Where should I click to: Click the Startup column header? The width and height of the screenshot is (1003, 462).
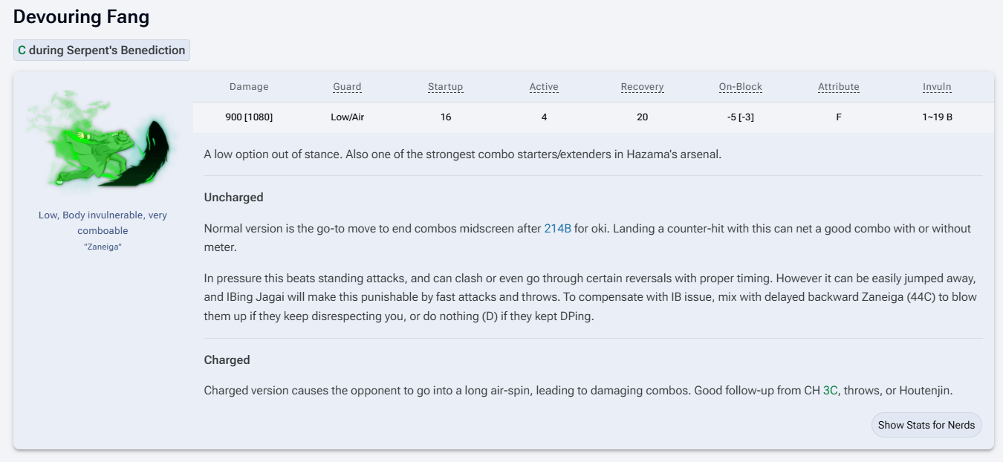(445, 87)
